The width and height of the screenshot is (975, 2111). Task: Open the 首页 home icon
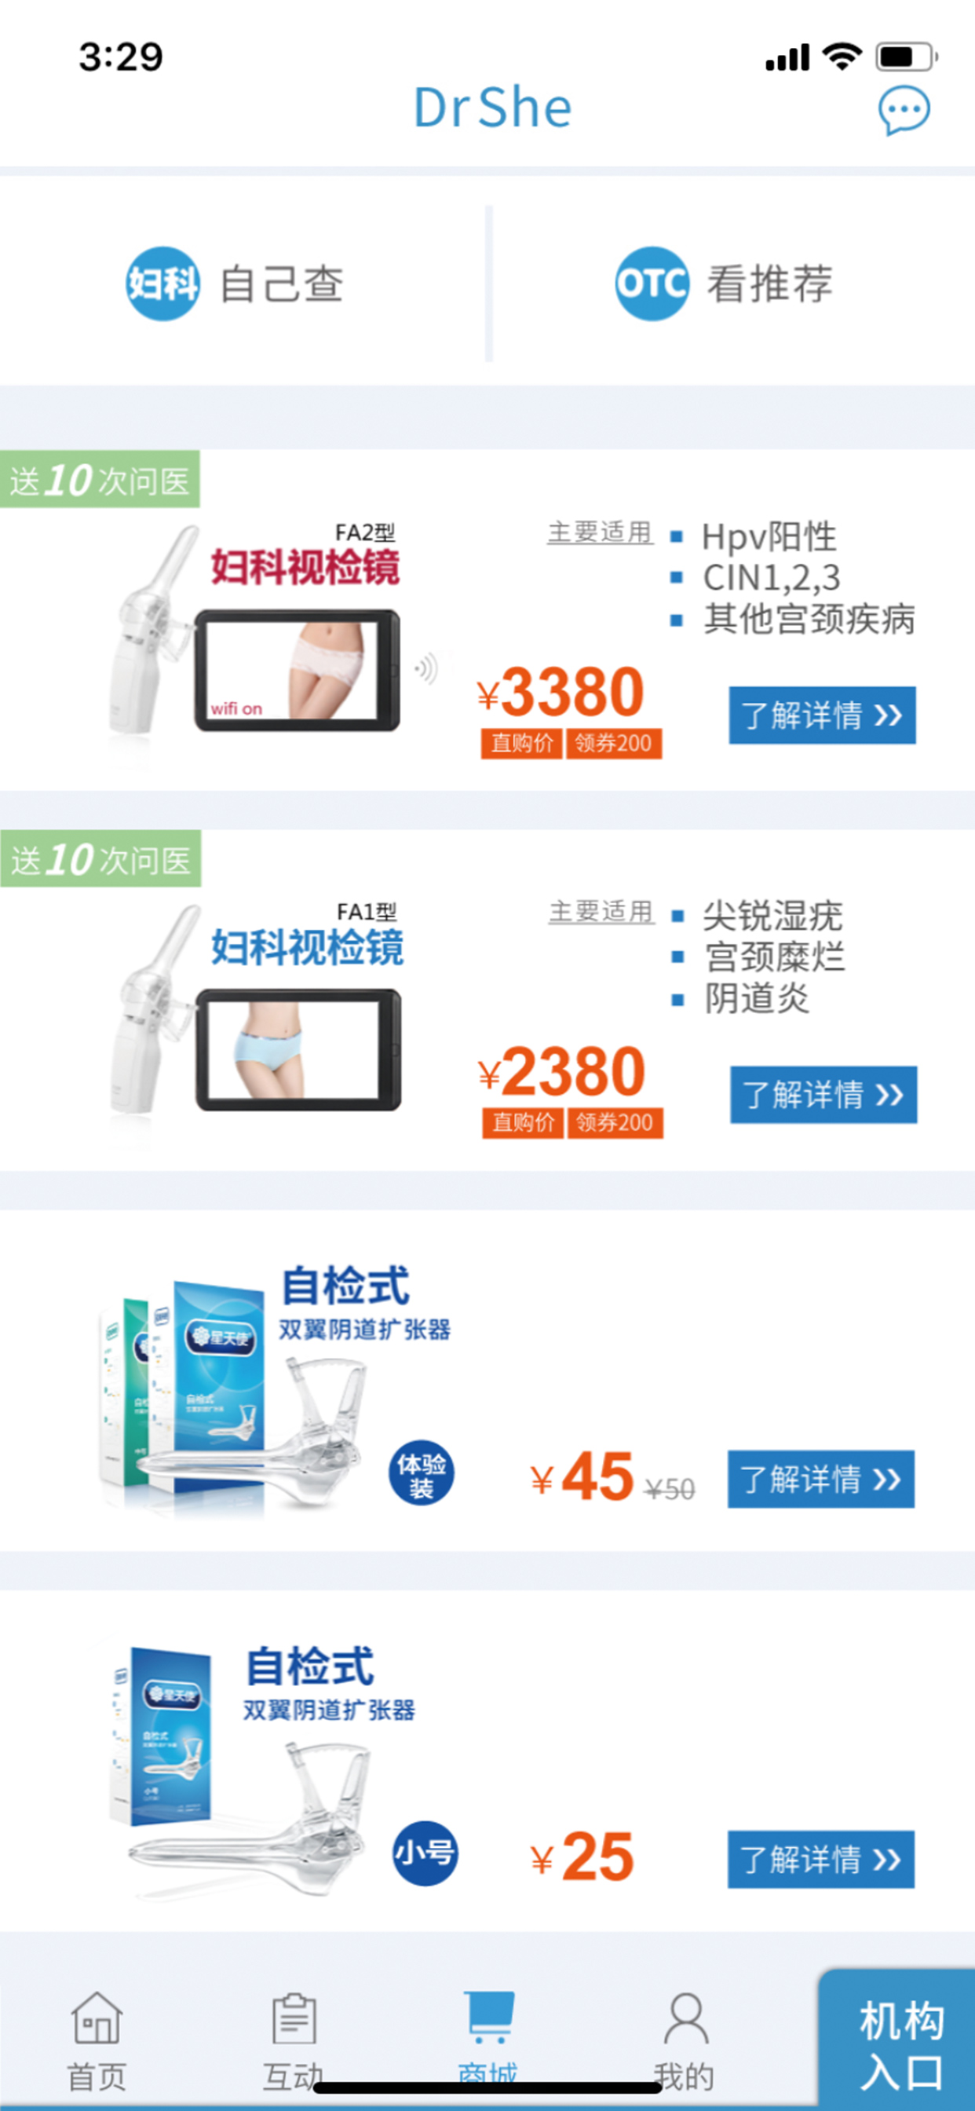[97, 2018]
